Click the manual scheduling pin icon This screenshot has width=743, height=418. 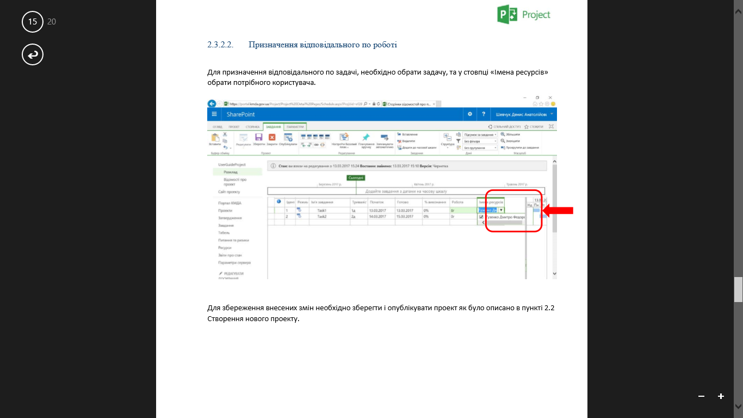tap(366, 137)
